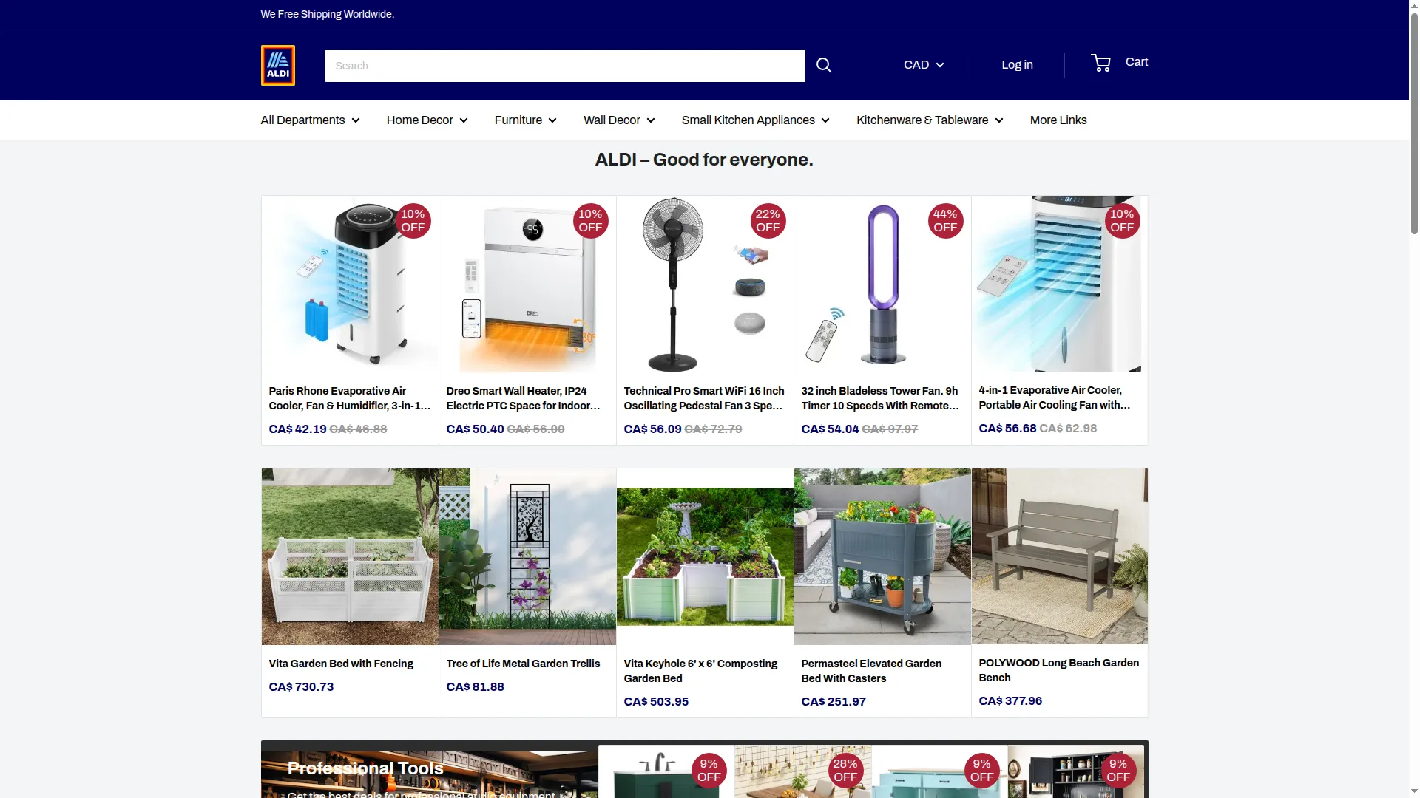The image size is (1420, 798).
Task: Click price CA$ 251.97
Action: coord(834,701)
